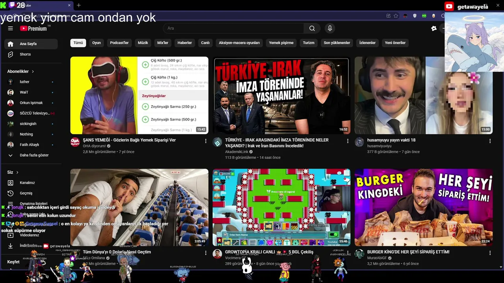Open OHA diyorum channel avatar
This screenshot has height=283, width=504.
[x=75, y=142]
